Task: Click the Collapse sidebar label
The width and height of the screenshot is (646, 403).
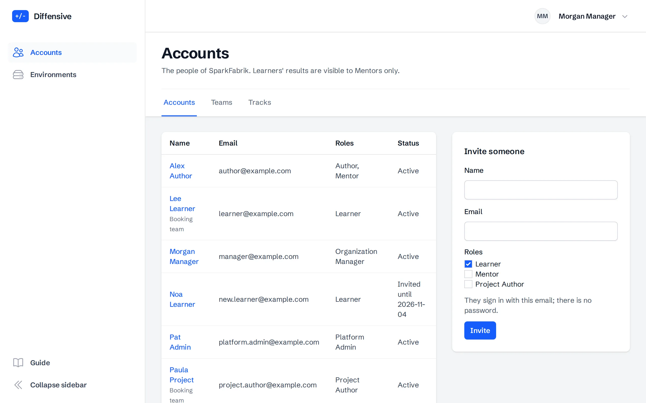Action: coord(59,385)
